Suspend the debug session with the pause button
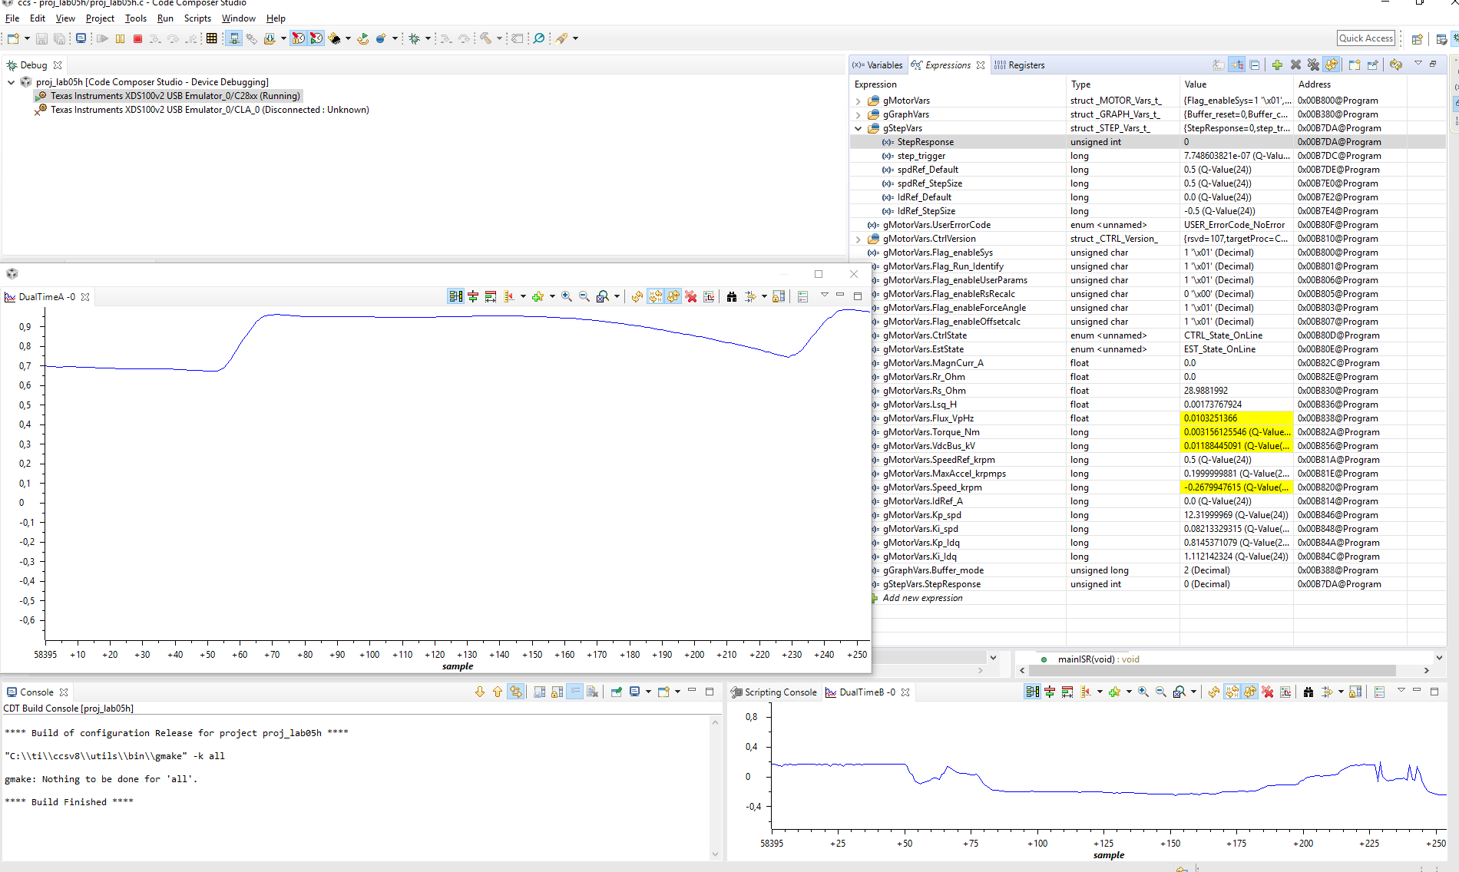The width and height of the screenshot is (1459, 872). tap(121, 38)
